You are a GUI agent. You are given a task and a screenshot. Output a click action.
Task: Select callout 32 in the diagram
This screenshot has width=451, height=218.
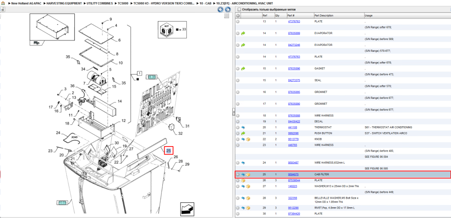click(x=180, y=133)
